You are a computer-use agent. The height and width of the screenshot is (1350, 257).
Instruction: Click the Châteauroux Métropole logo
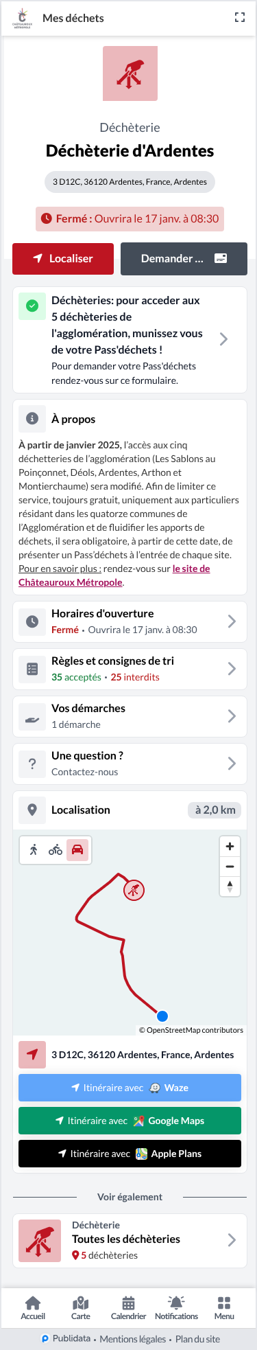coord(23,18)
